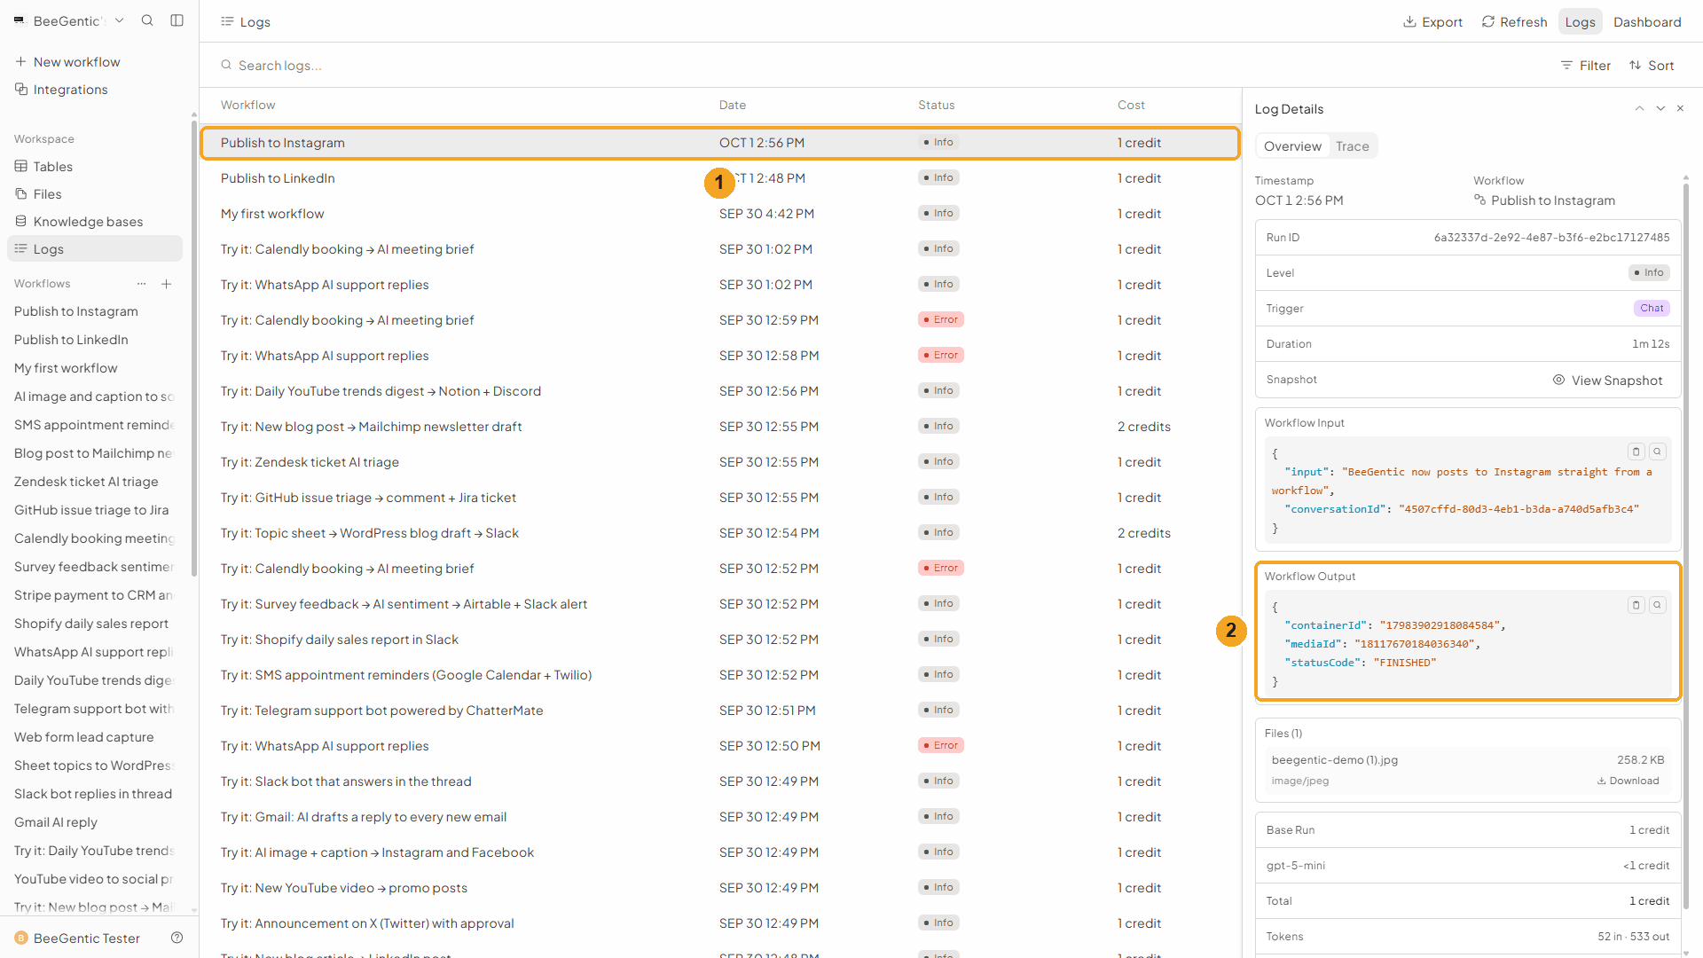Export the logs
1703x958 pixels.
point(1432,21)
